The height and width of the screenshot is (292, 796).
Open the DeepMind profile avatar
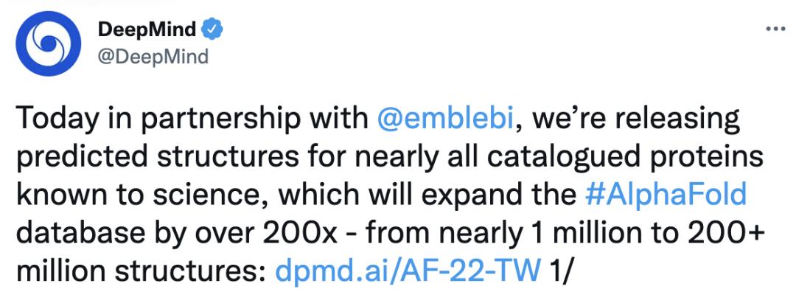(48, 44)
